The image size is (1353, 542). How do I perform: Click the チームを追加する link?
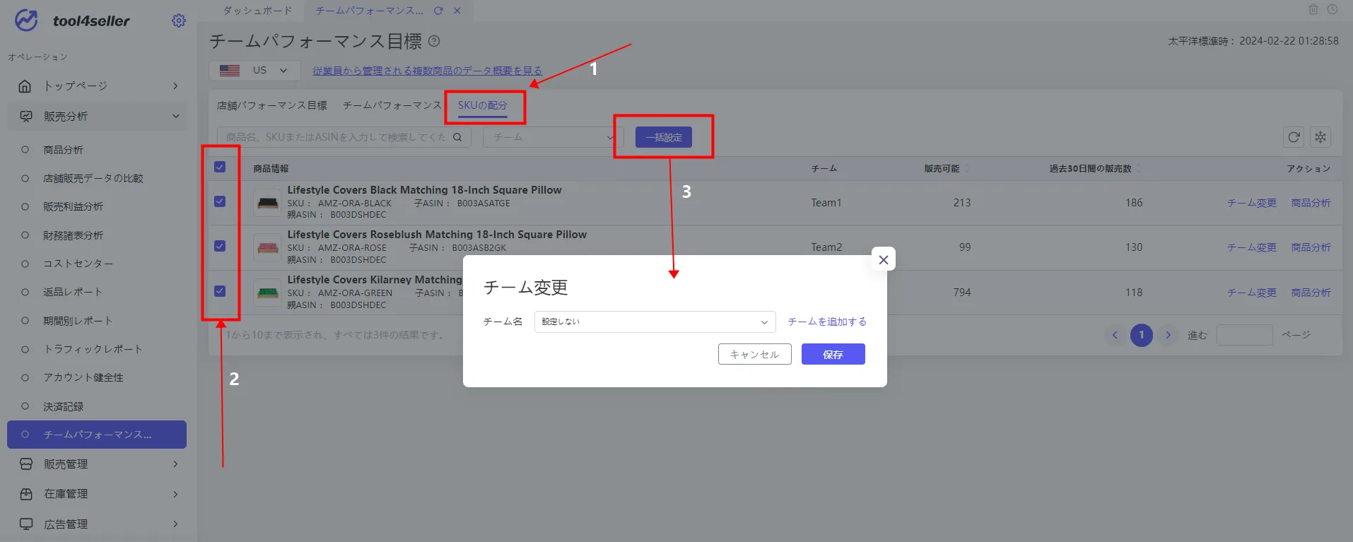tap(827, 322)
